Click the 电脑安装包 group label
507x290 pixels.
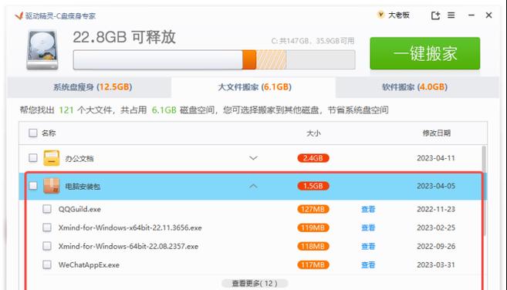point(83,187)
